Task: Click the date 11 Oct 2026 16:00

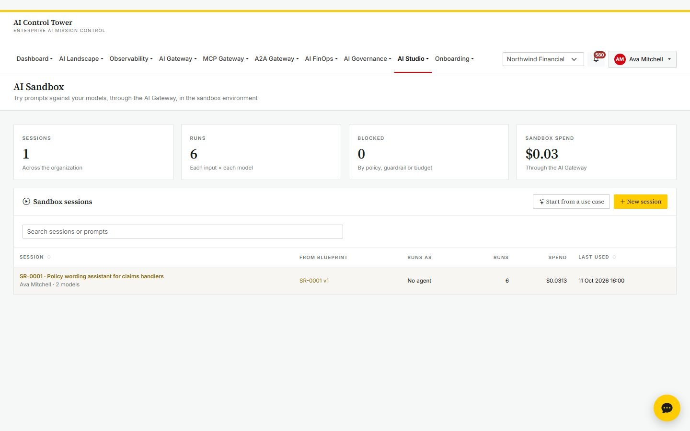Action: pyautogui.click(x=601, y=281)
